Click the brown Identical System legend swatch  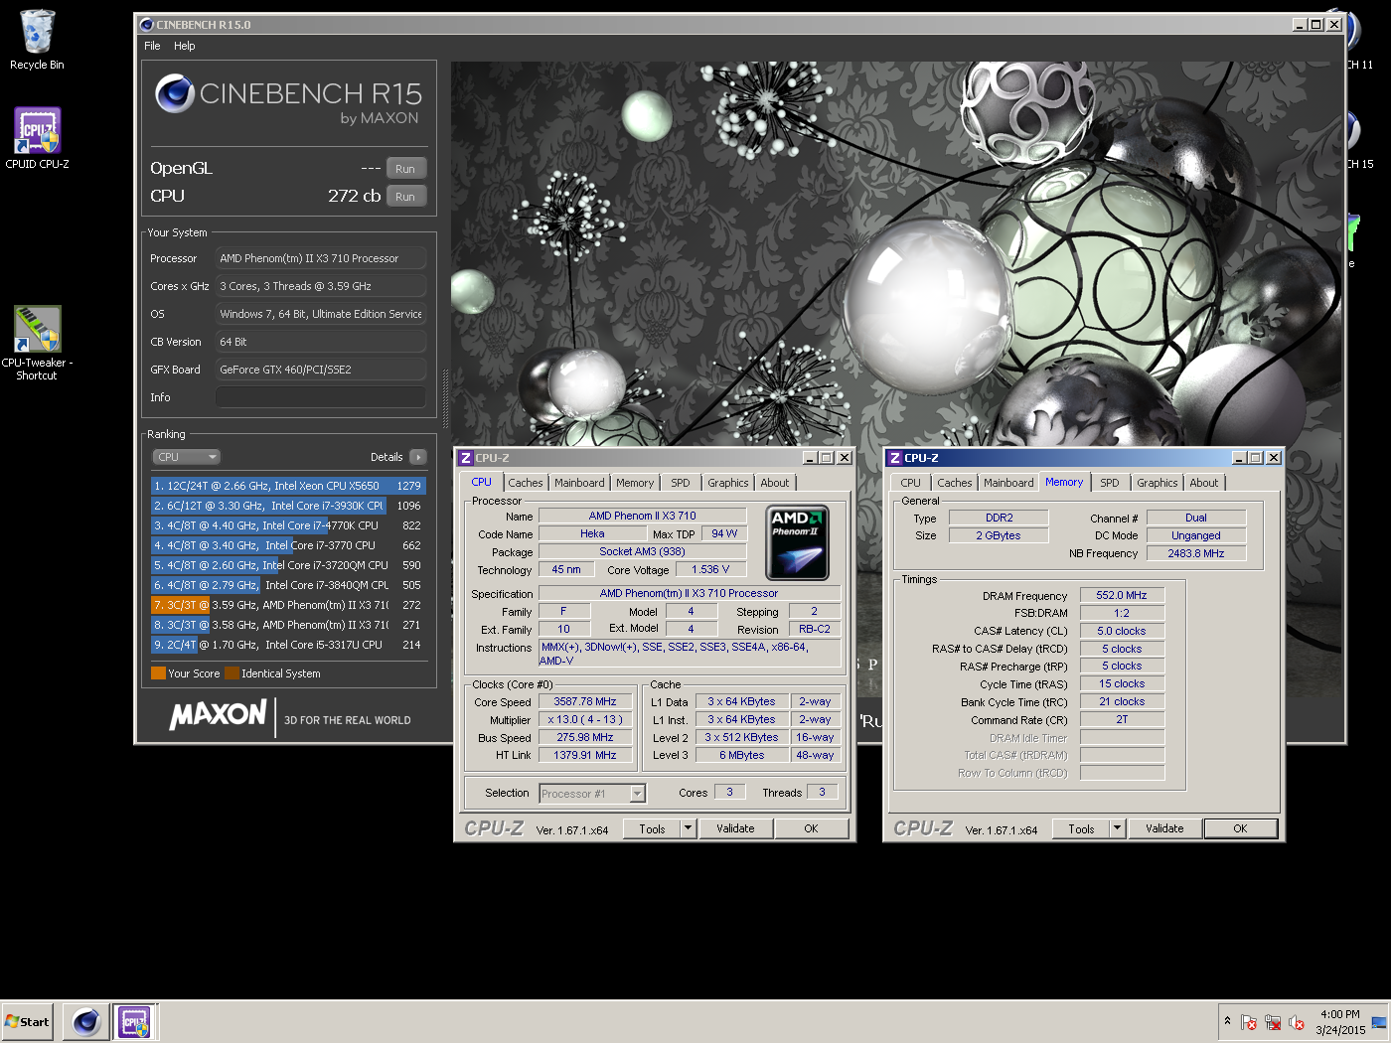[x=232, y=673]
